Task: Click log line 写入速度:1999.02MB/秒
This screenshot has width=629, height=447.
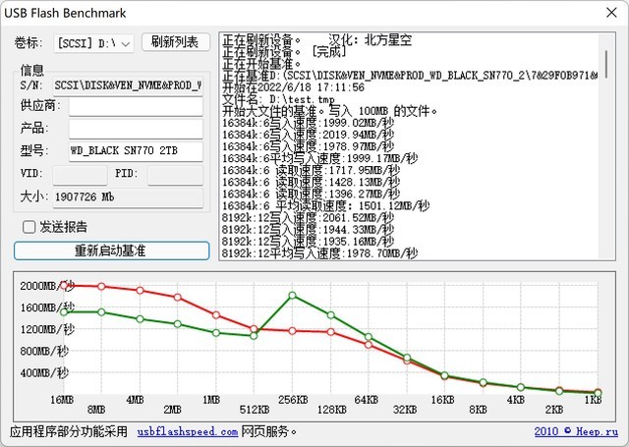Action: tap(308, 123)
